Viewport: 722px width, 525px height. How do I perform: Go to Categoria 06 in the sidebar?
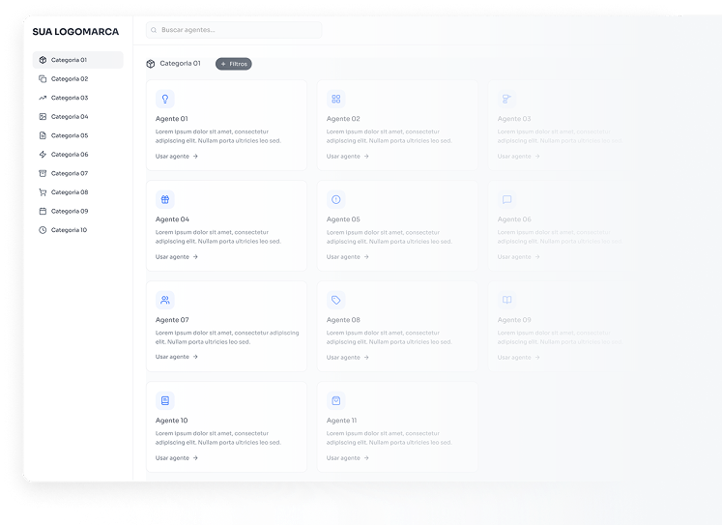point(69,155)
